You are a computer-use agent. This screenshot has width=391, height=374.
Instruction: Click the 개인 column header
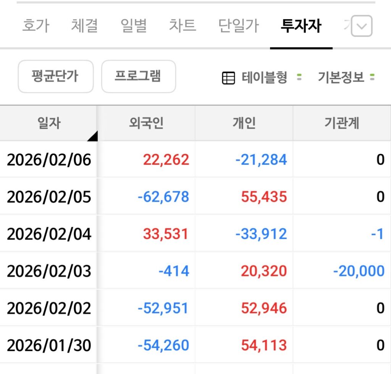(x=244, y=123)
